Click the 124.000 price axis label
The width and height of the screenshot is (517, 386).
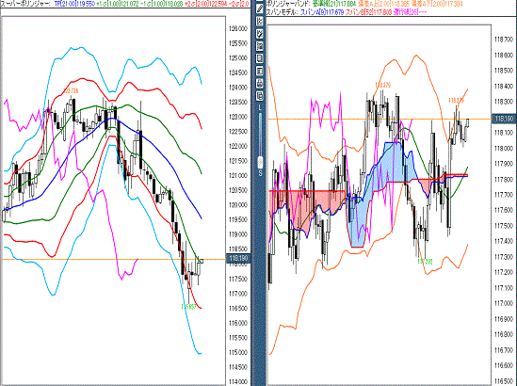(237, 88)
